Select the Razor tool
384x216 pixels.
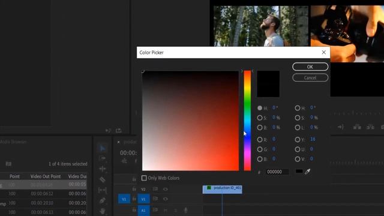coord(103,179)
